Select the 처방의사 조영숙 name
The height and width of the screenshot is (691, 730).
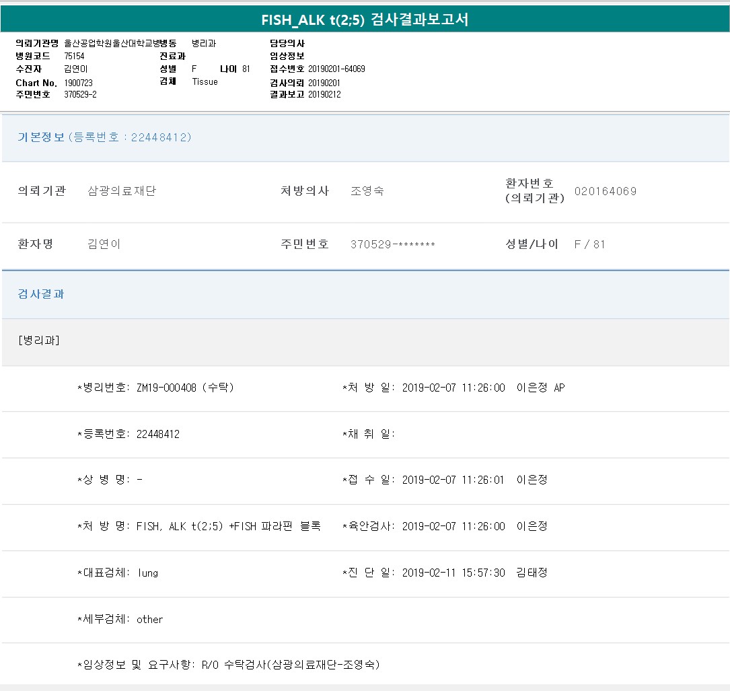tap(367, 191)
